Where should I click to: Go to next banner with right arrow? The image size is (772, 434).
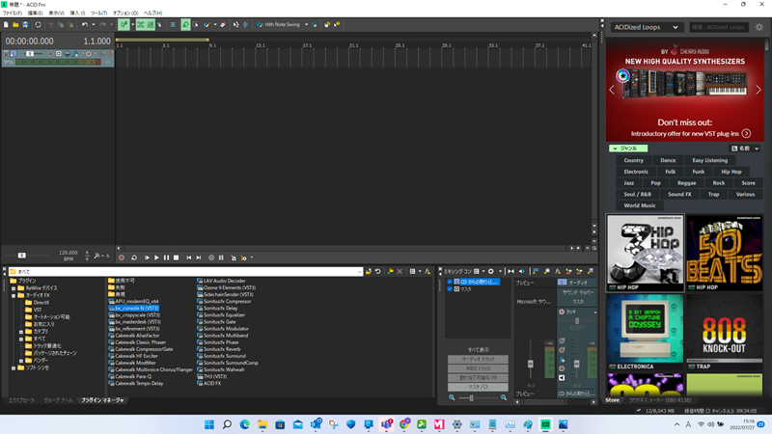758,90
